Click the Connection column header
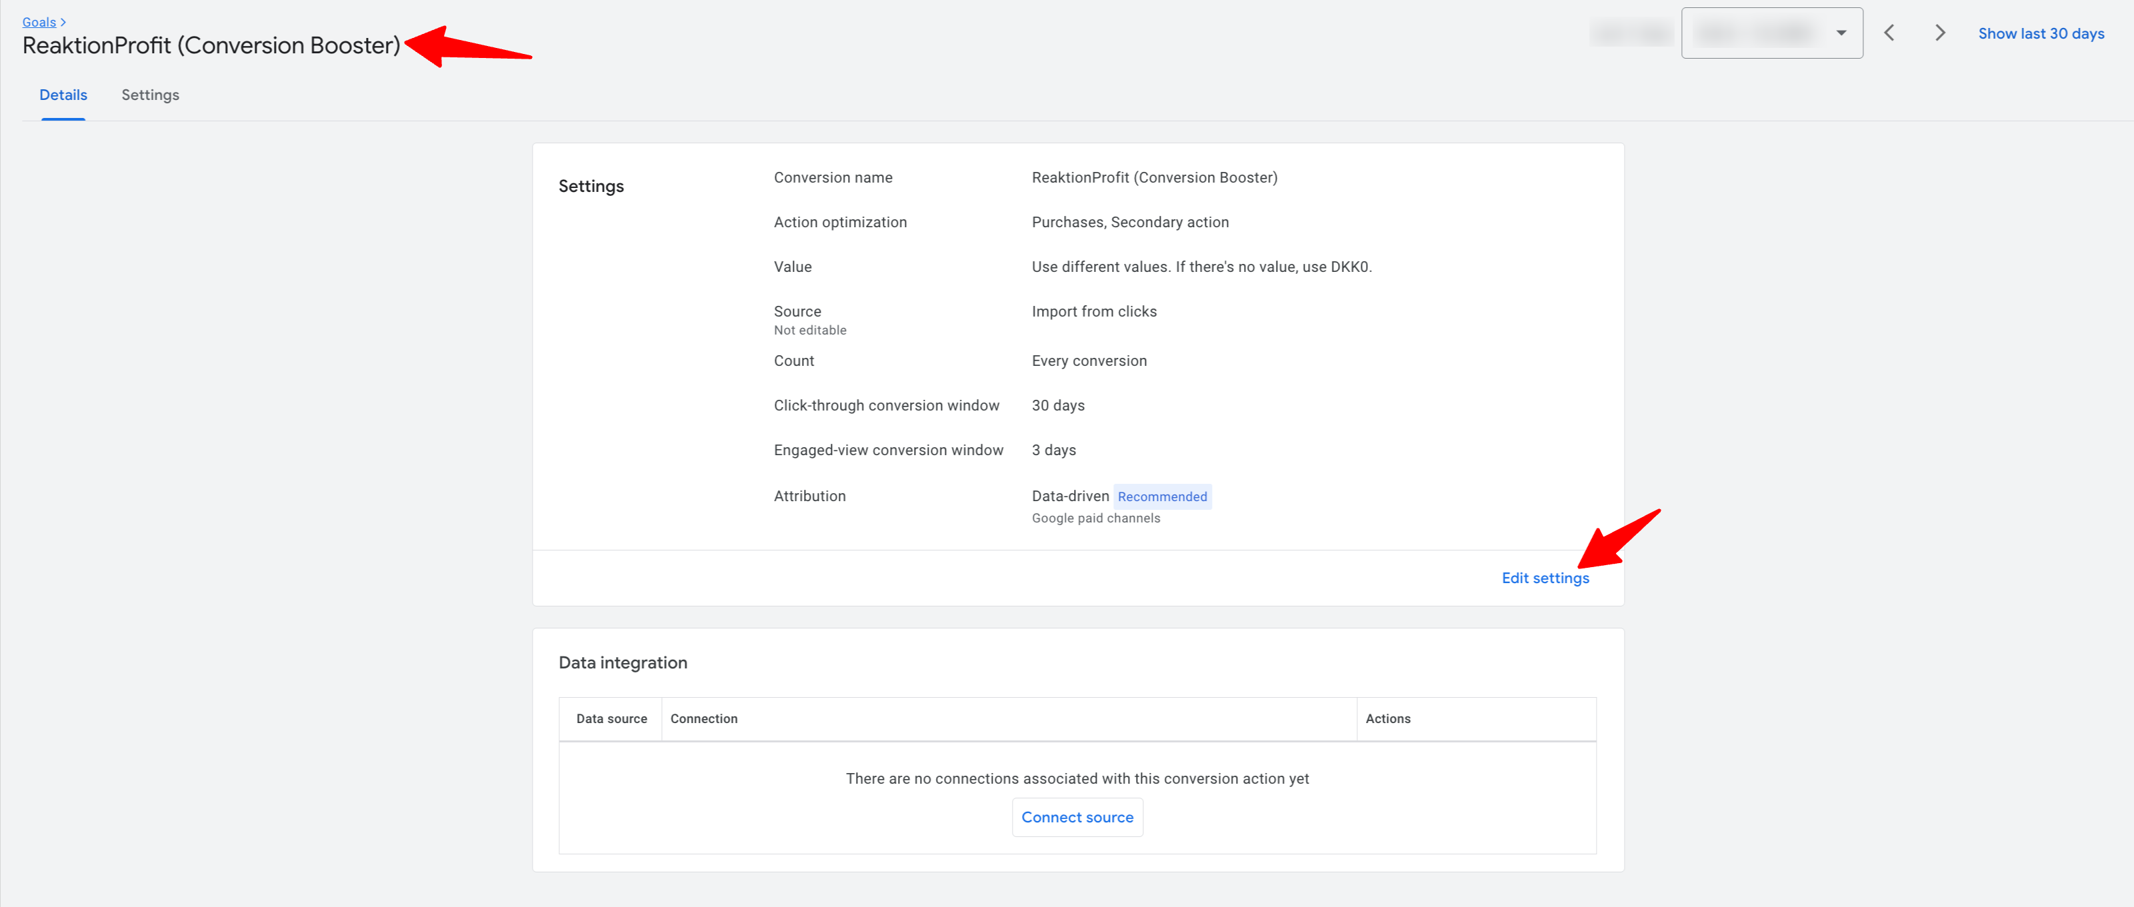Screen dimensions: 2134x907 coord(703,719)
